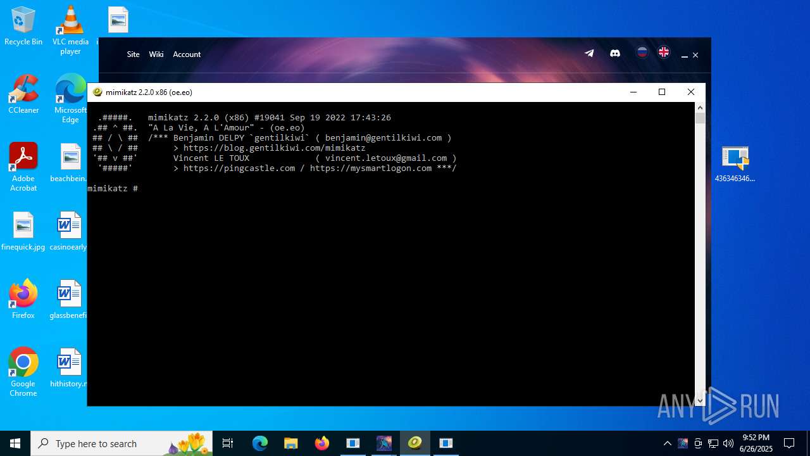Click vincent.letoux@gmail.com email text
Screen dimensions: 810x456
point(386,158)
